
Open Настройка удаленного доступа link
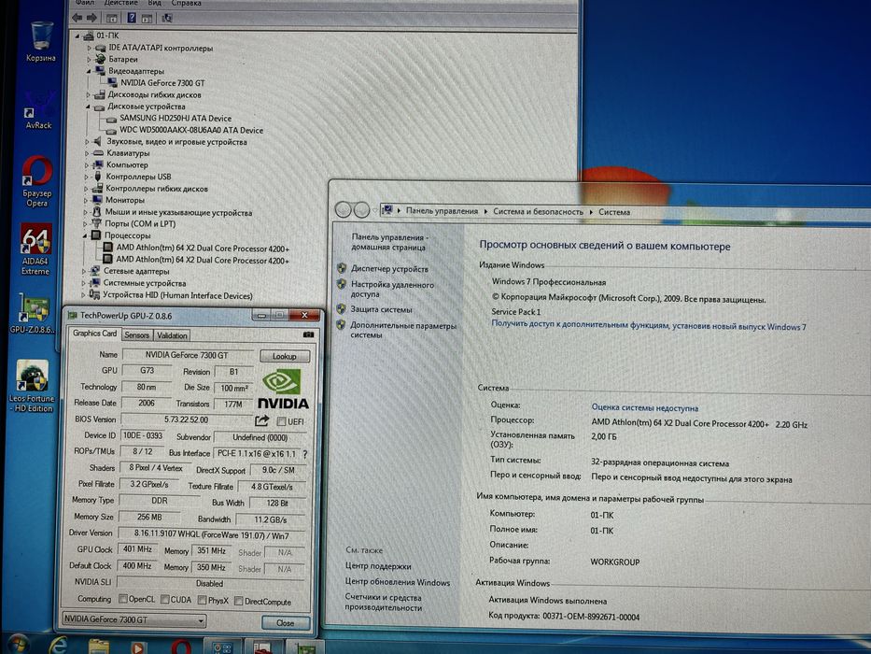(392, 290)
